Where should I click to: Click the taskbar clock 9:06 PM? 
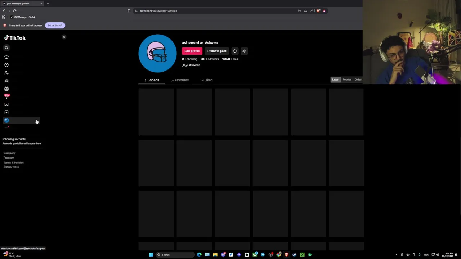pyautogui.click(x=448, y=255)
